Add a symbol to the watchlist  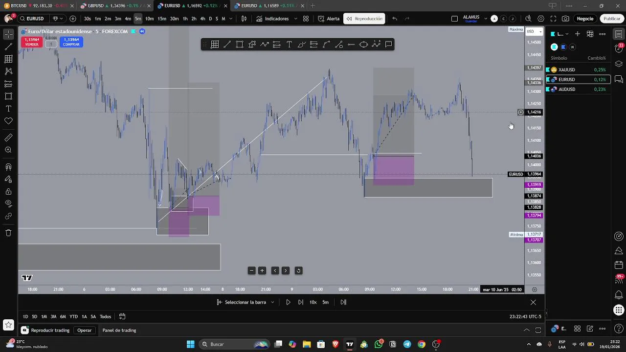click(578, 34)
